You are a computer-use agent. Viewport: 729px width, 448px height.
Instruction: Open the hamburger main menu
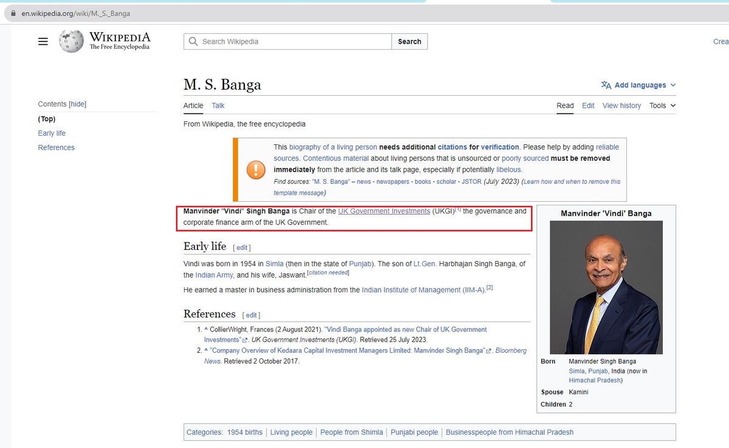pos(43,41)
